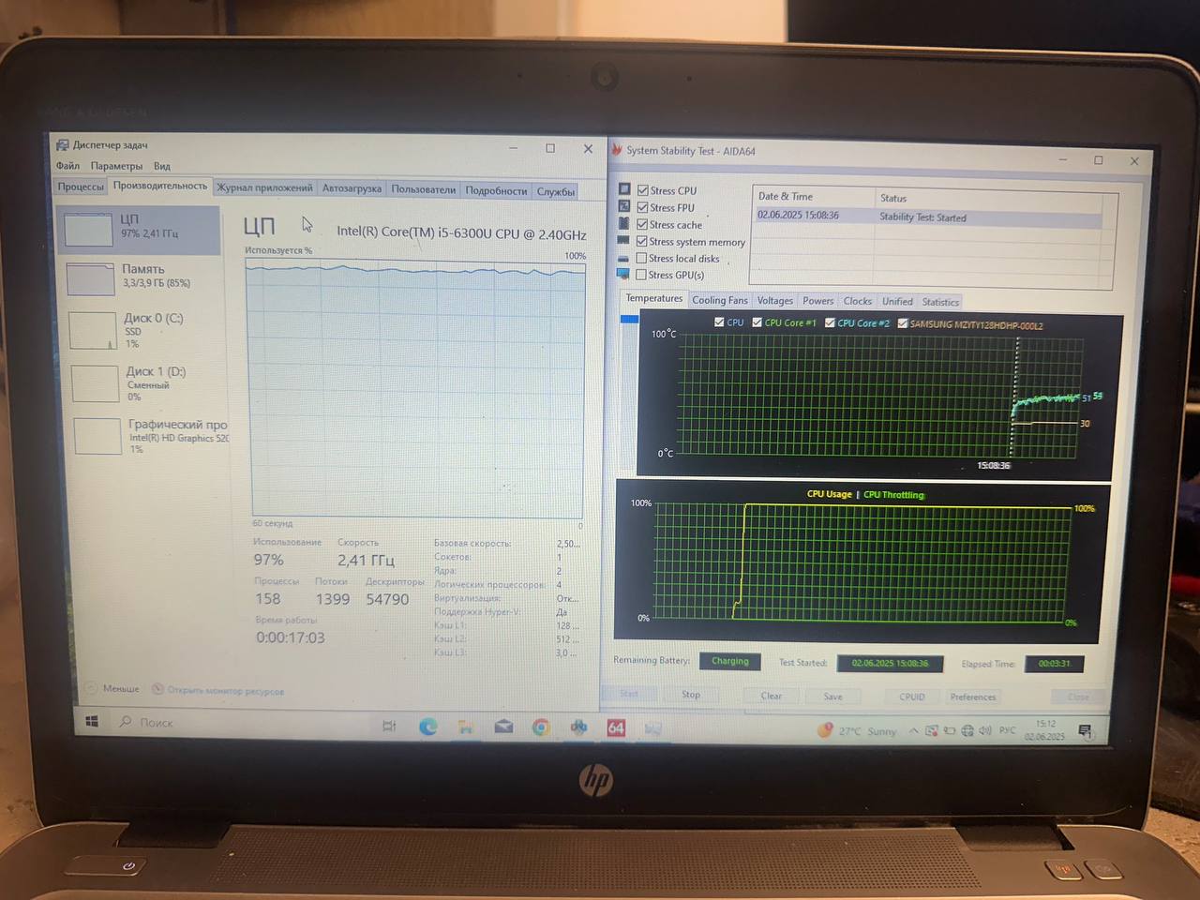Open the notification center icon
Screen dimensions: 1200x900
point(1085,731)
